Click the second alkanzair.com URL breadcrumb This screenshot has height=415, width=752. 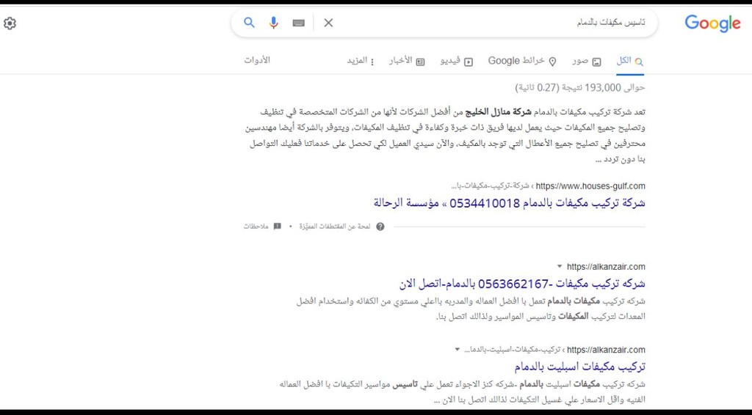click(x=555, y=350)
